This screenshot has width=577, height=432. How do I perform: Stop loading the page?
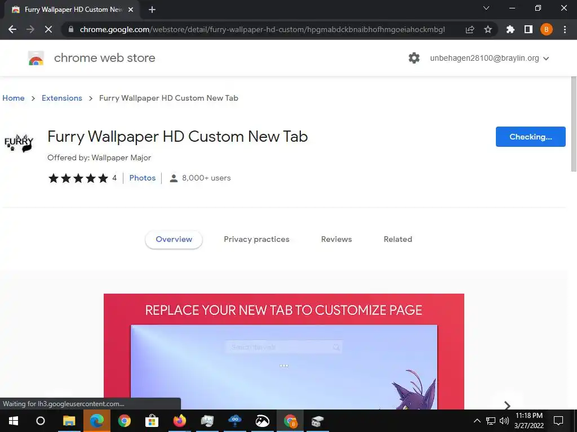(48, 29)
